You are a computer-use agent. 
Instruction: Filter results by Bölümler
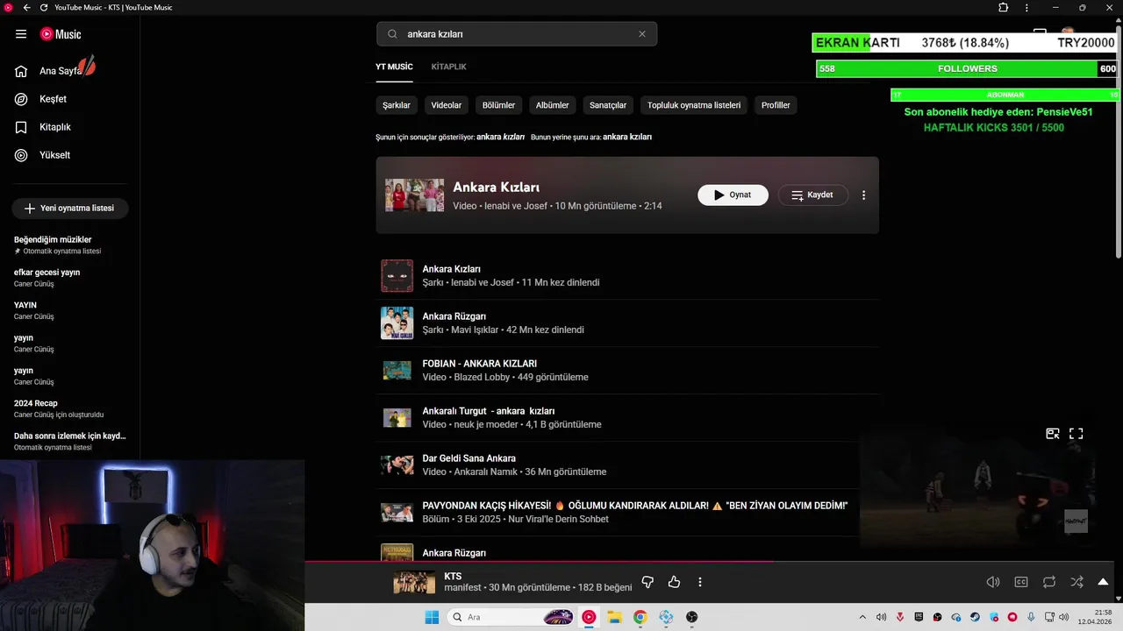pos(498,105)
